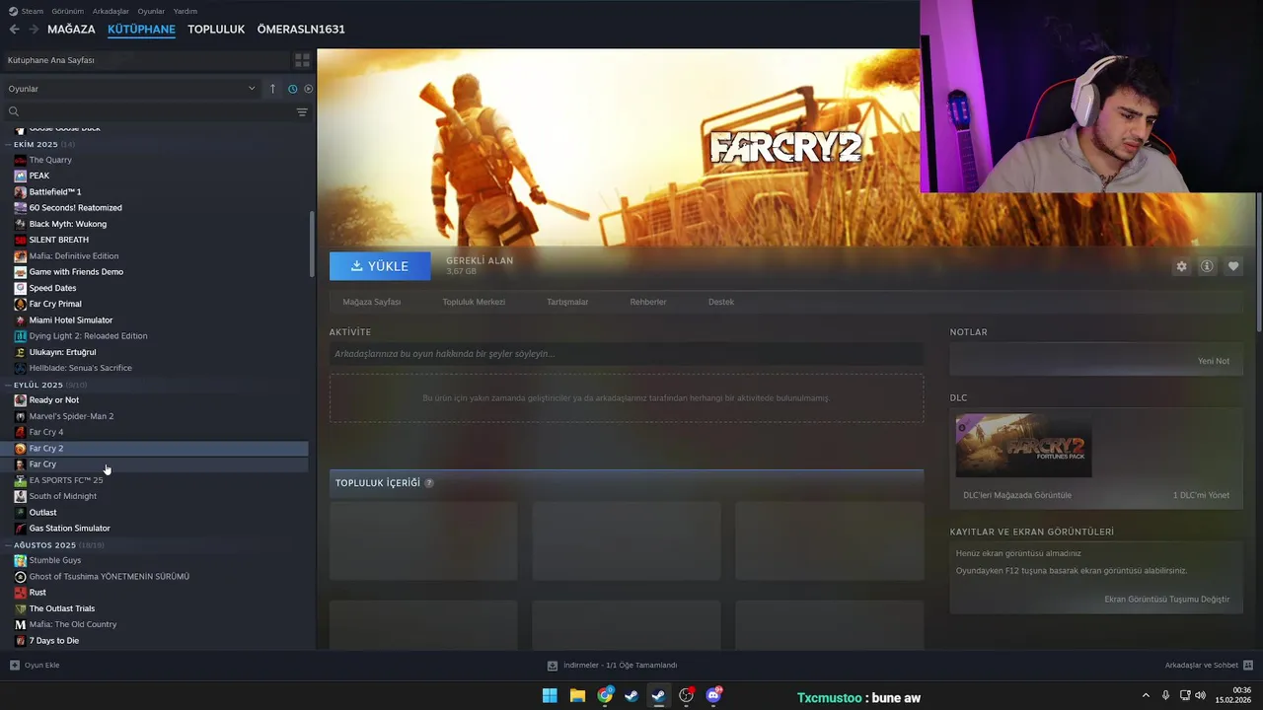This screenshot has width=1263, height=710.
Task: Open the ÖMERASLN1631 profile tab
Action: pyautogui.click(x=301, y=30)
